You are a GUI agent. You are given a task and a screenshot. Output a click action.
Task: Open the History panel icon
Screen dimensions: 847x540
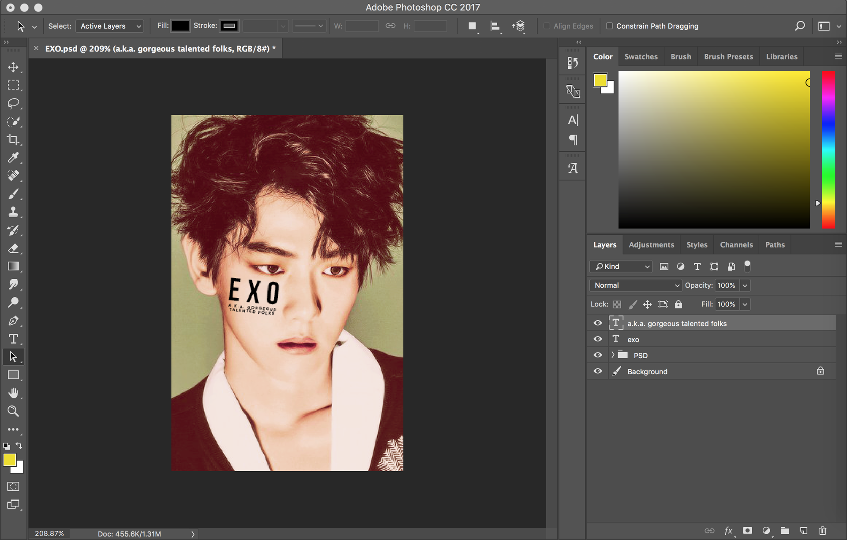pos(573,63)
